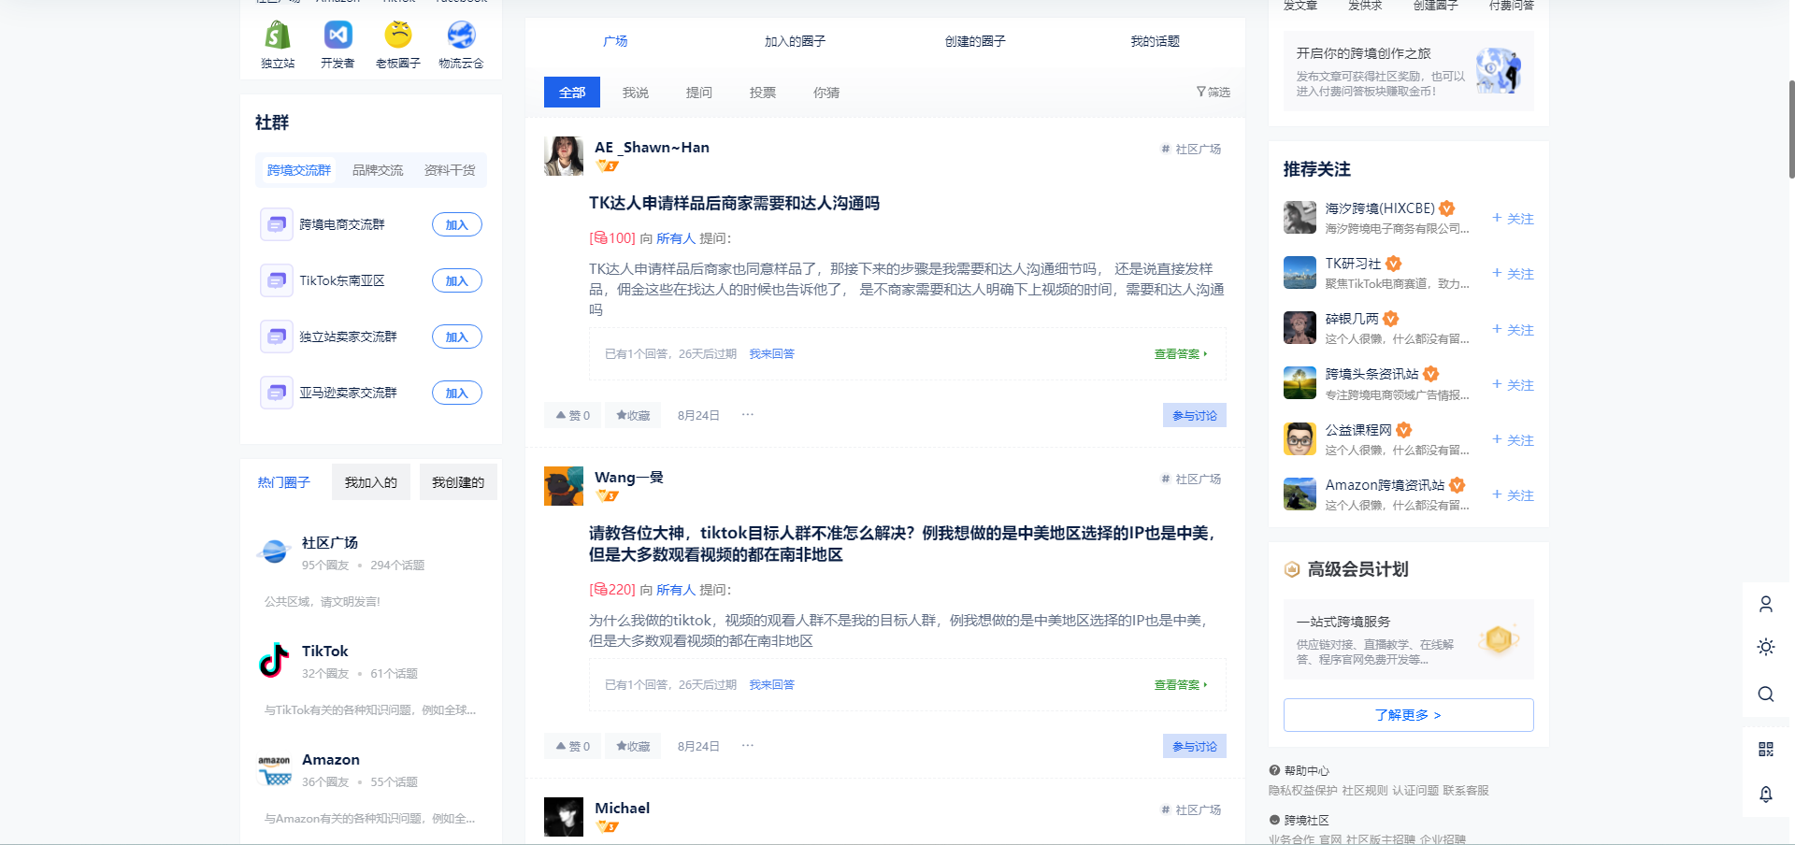
Task: Click 了解更多 for premium membership
Action: coord(1409,715)
